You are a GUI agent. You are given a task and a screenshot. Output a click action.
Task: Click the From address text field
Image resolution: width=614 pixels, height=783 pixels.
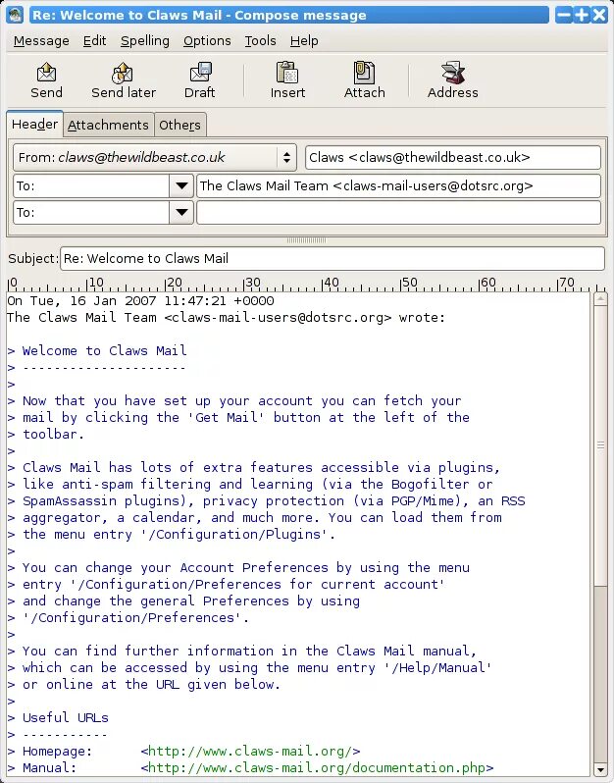453,157
